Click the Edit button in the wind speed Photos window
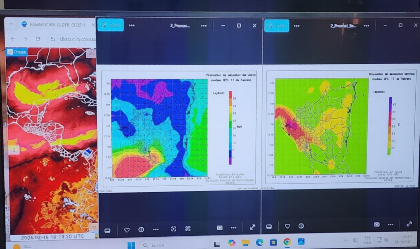The width and height of the screenshot is (420, 249). [x=110, y=26]
